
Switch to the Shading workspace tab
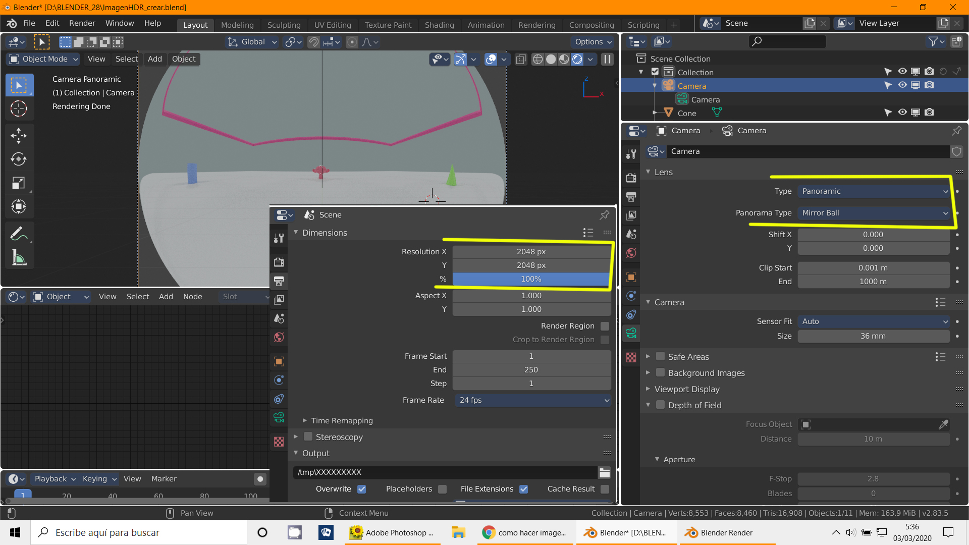tap(439, 25)
